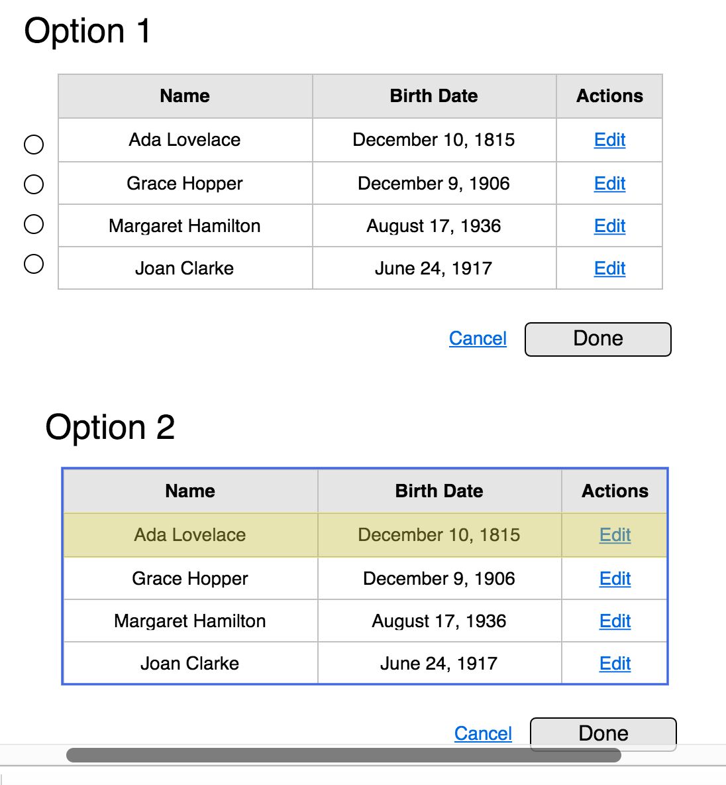
Task: Edit Margaret Hamilton's row in Option 2
Action: pyautogui.click(x=615, y=621)
